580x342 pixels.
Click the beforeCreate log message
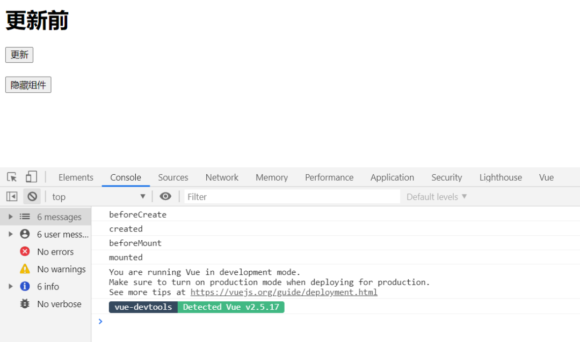137,214
